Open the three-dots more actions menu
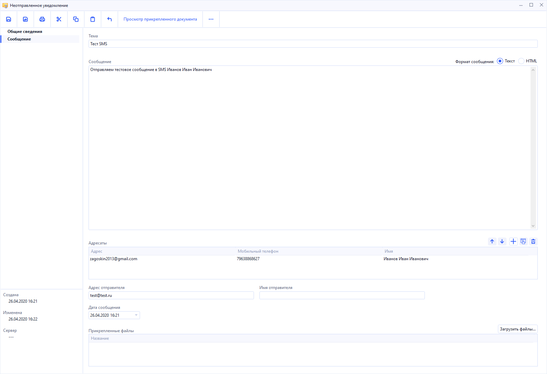The height and width of the screenshot is (374, 547). 211,19
